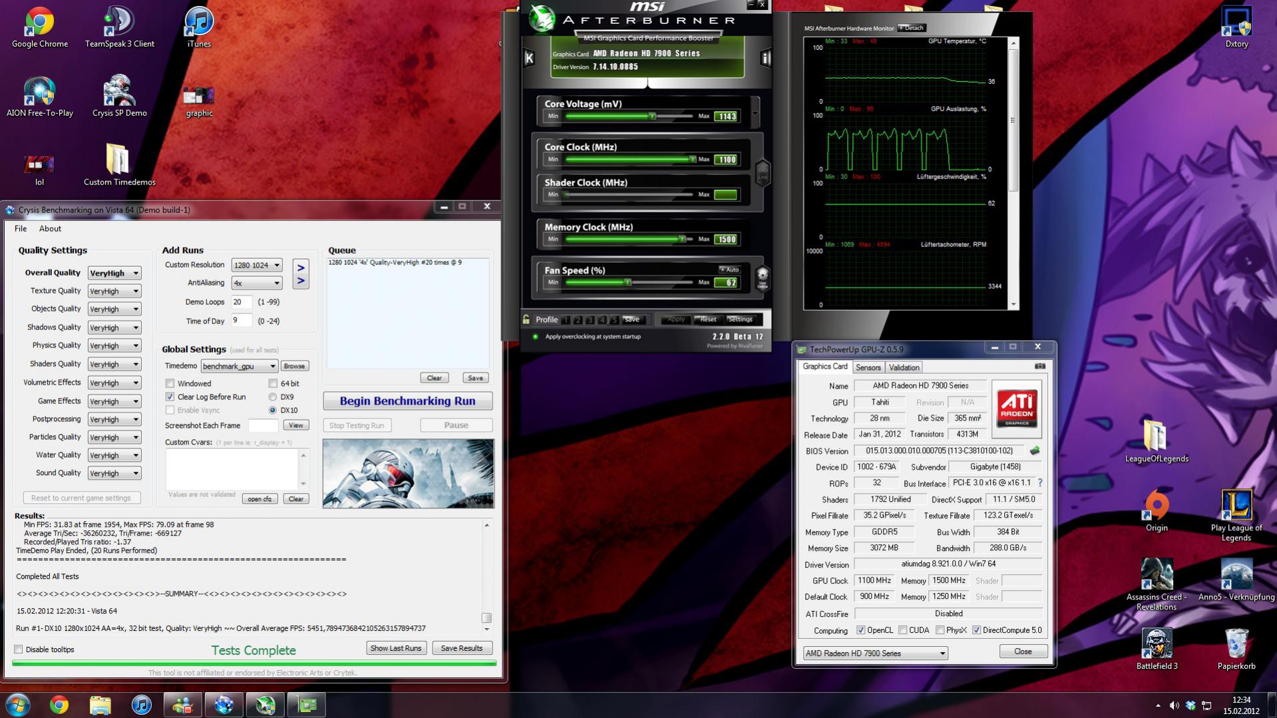Click the Bus Interface question mark icon
This screenshot has width=1277, height=718.
click(x=1040, y=483)
